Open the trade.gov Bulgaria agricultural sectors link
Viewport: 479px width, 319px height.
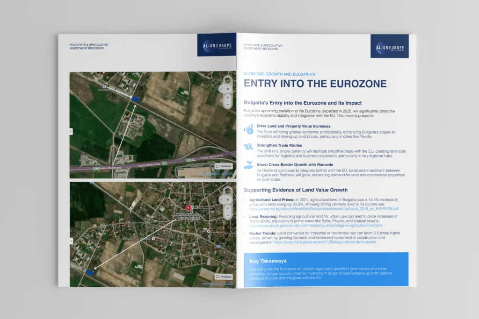click(x=319, y=225)
